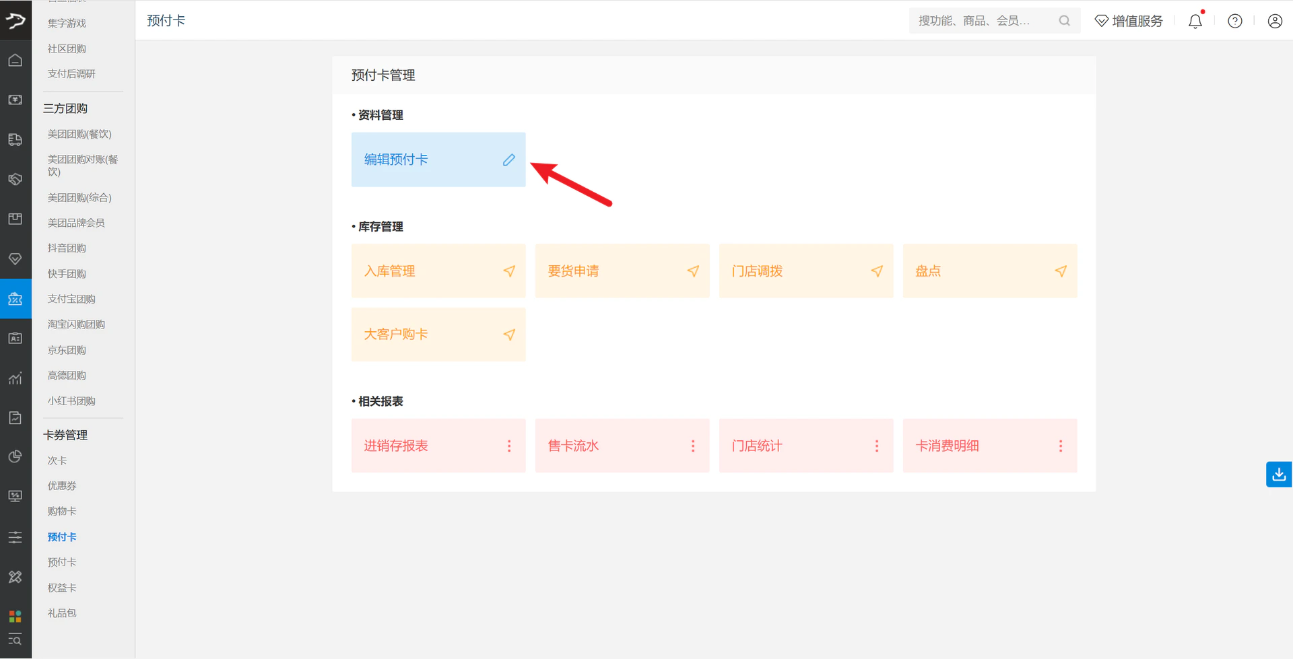Open 门店调拨 card

[806, 271]
